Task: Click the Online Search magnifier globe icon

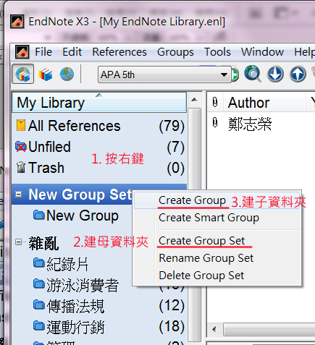Action: pos(253,74)
